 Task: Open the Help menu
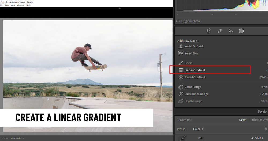coord(28,5)
